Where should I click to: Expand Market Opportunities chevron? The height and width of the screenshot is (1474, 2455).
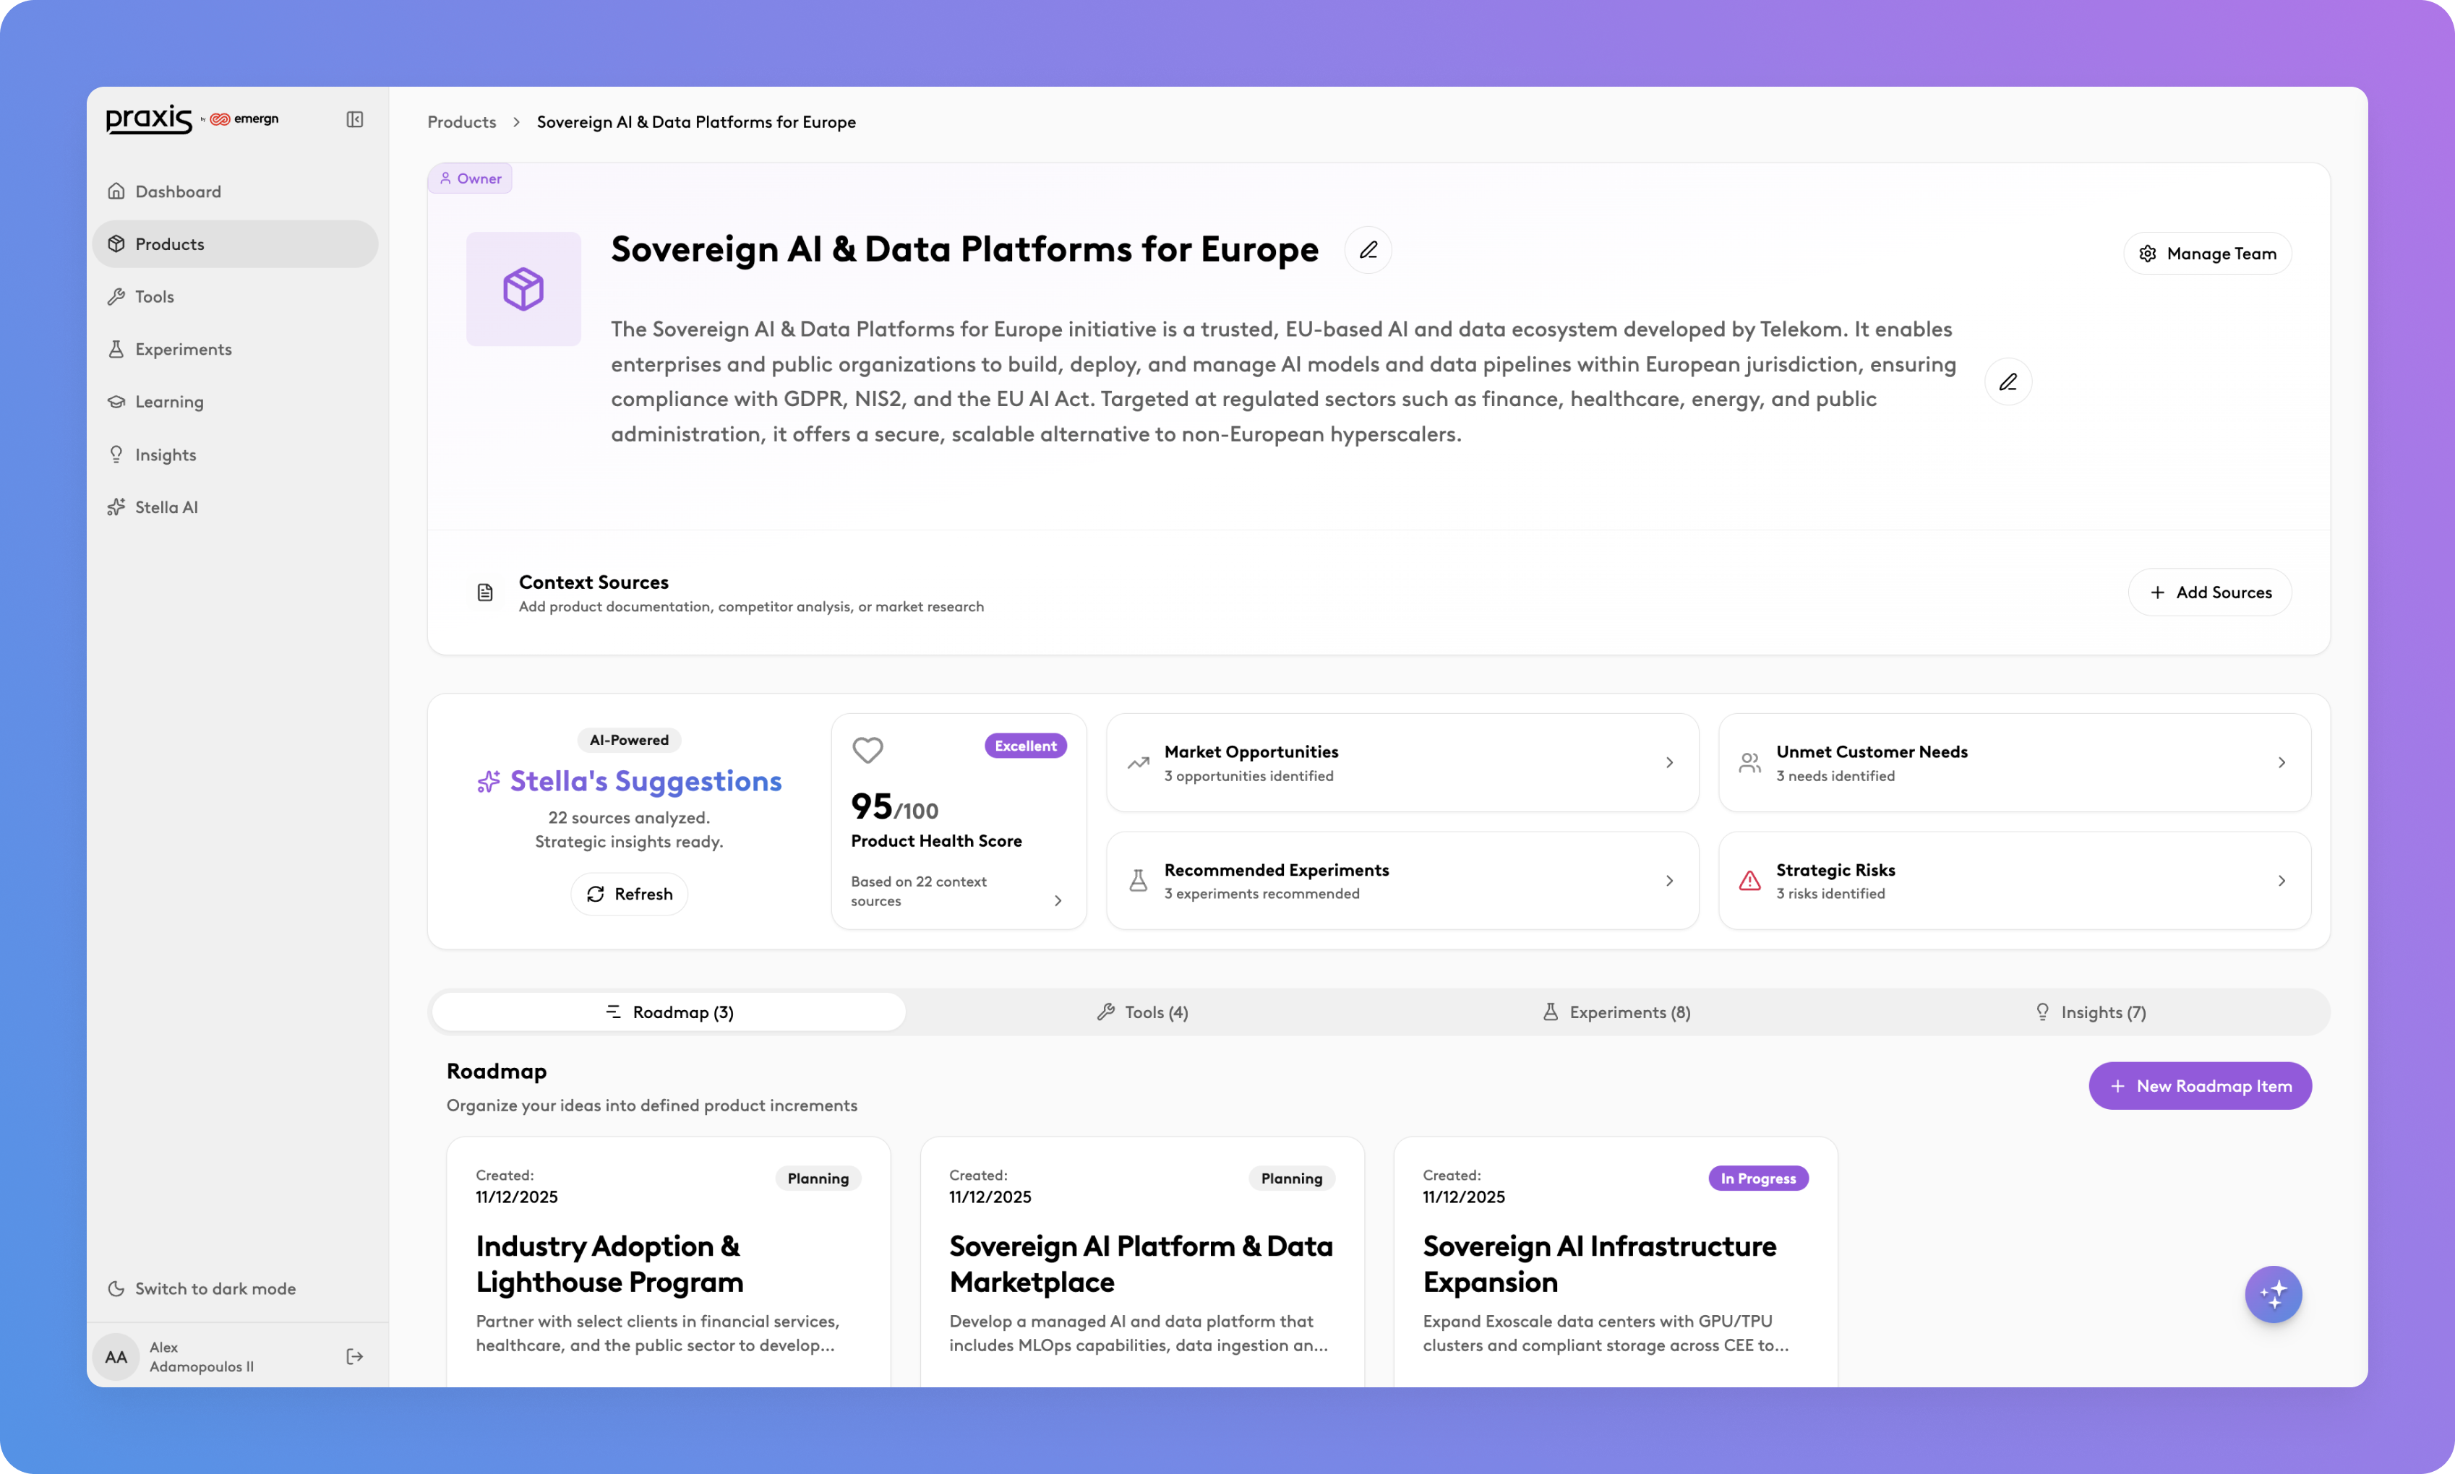pyautogui.click(x=1669, y=763)
